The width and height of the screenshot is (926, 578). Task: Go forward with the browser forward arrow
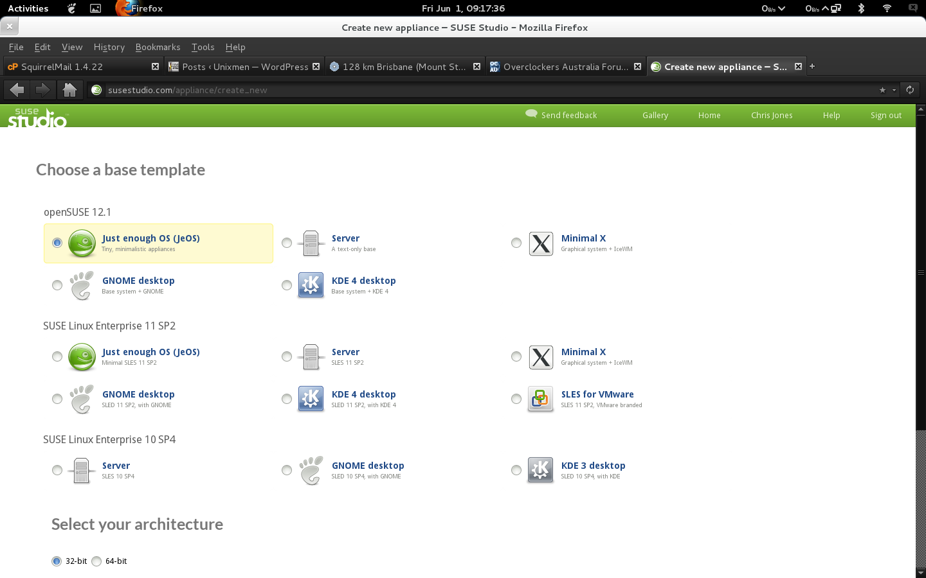click(x=42, y=90)
